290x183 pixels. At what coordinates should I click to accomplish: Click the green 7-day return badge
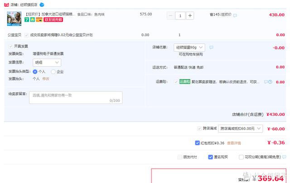27,19
